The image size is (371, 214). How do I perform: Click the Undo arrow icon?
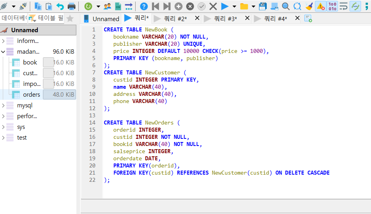(60, 6)
